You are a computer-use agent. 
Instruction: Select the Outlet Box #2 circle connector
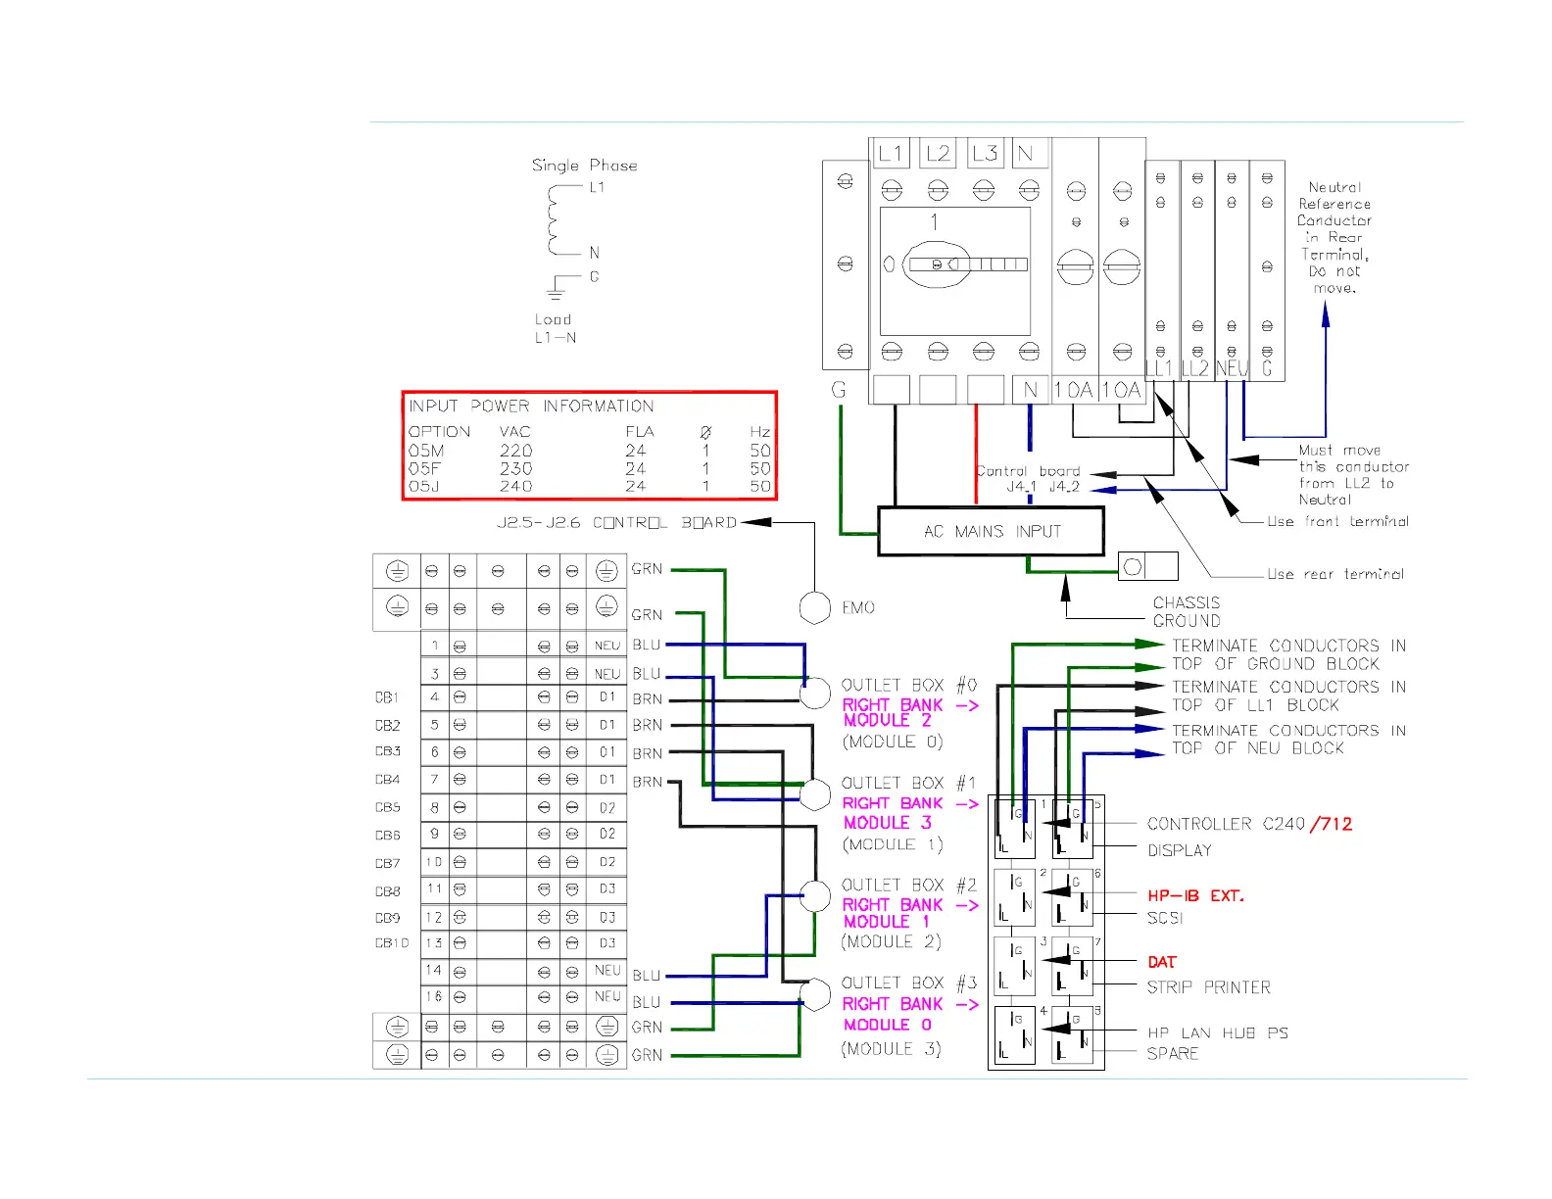click(815, 895)
